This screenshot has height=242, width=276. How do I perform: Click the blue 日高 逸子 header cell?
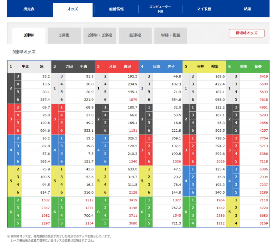[x=160, y=66]
